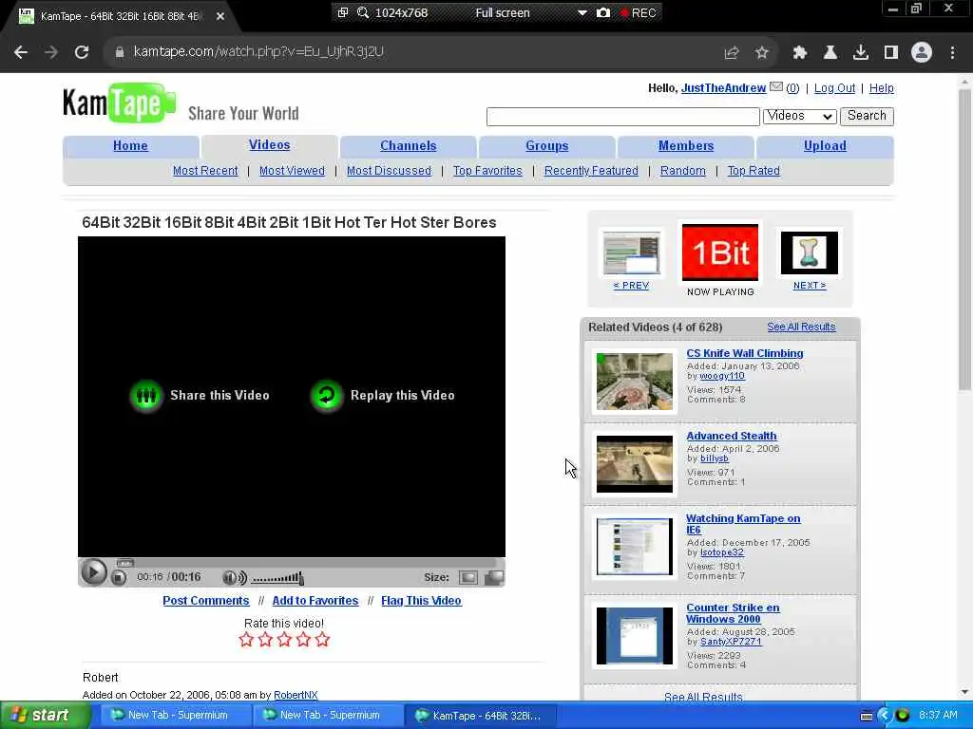
Task: Bookmark this page with the star icon
Action: point(762,53)
